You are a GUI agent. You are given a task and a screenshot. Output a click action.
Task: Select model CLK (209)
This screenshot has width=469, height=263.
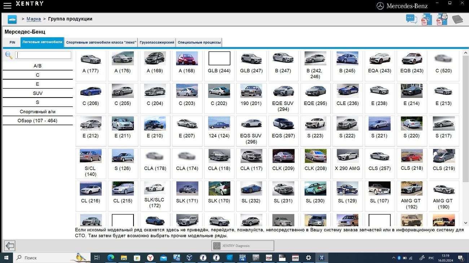[x=283, y=163]
